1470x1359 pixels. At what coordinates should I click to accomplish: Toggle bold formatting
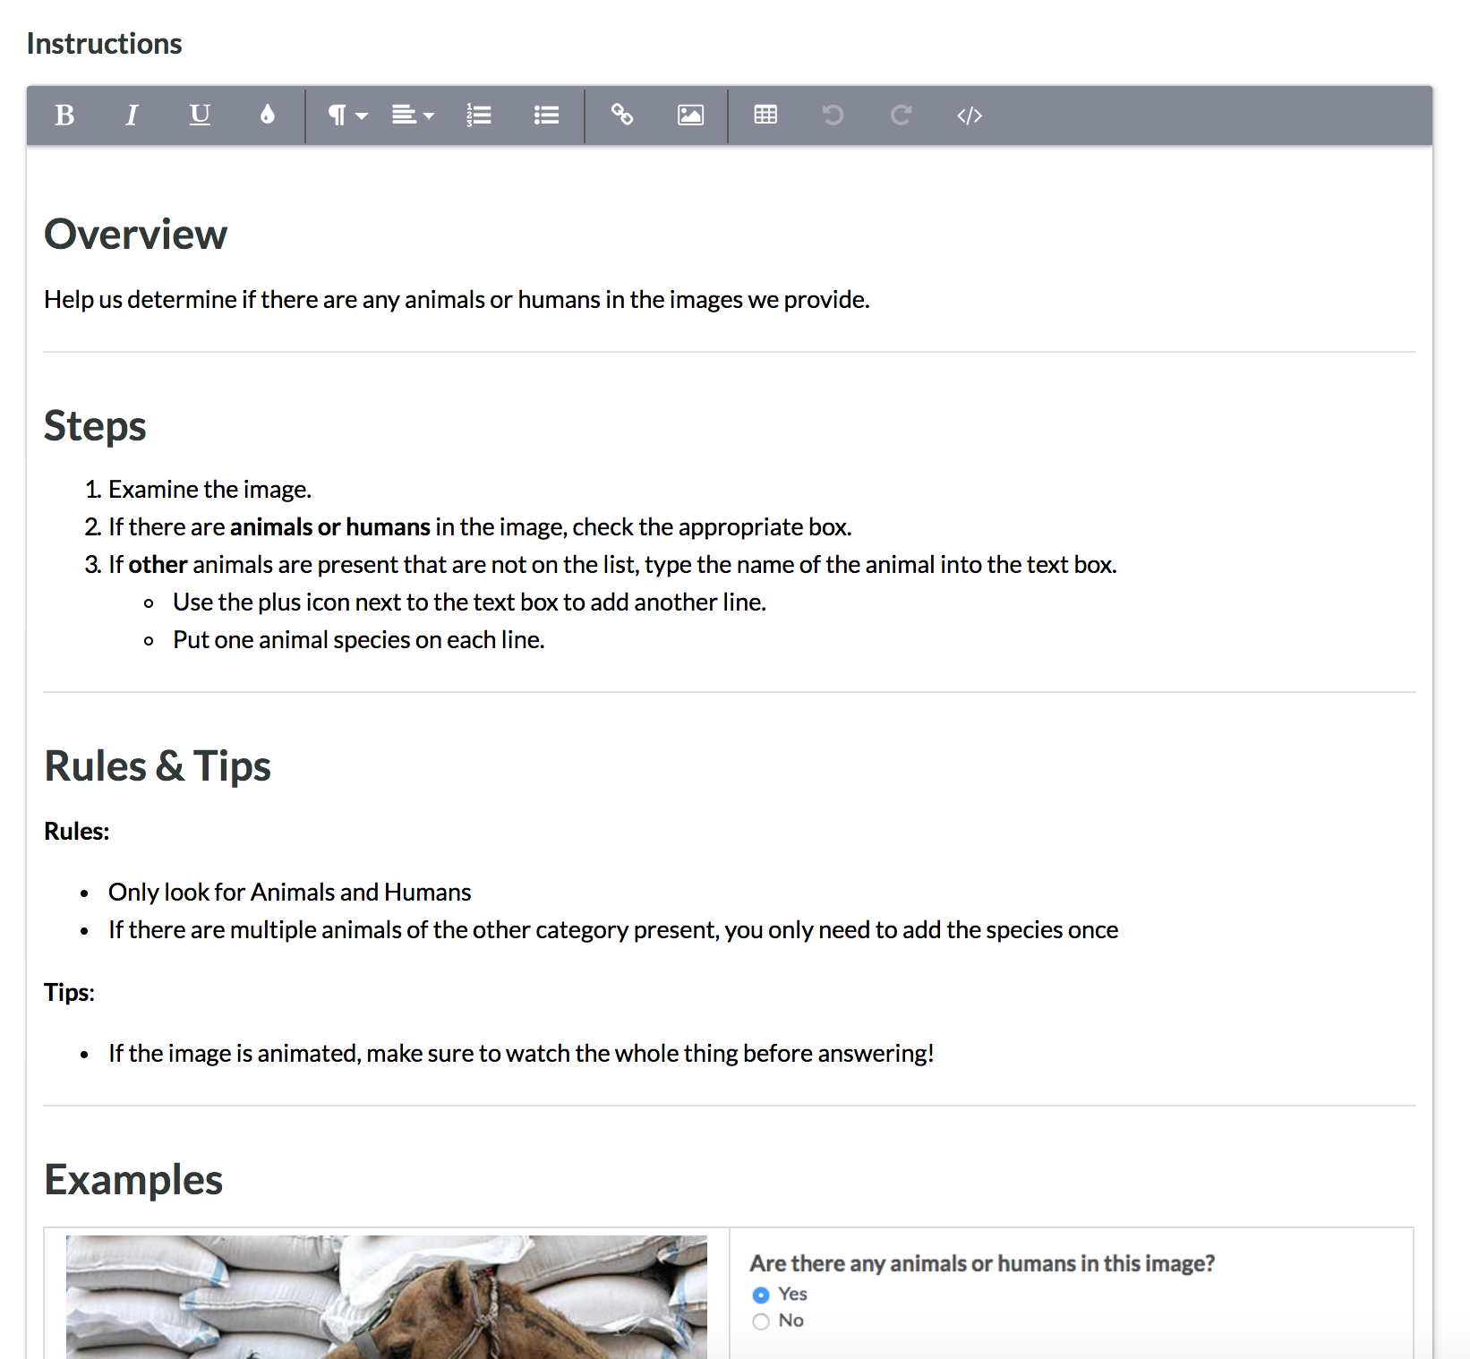tap(64, 115)
